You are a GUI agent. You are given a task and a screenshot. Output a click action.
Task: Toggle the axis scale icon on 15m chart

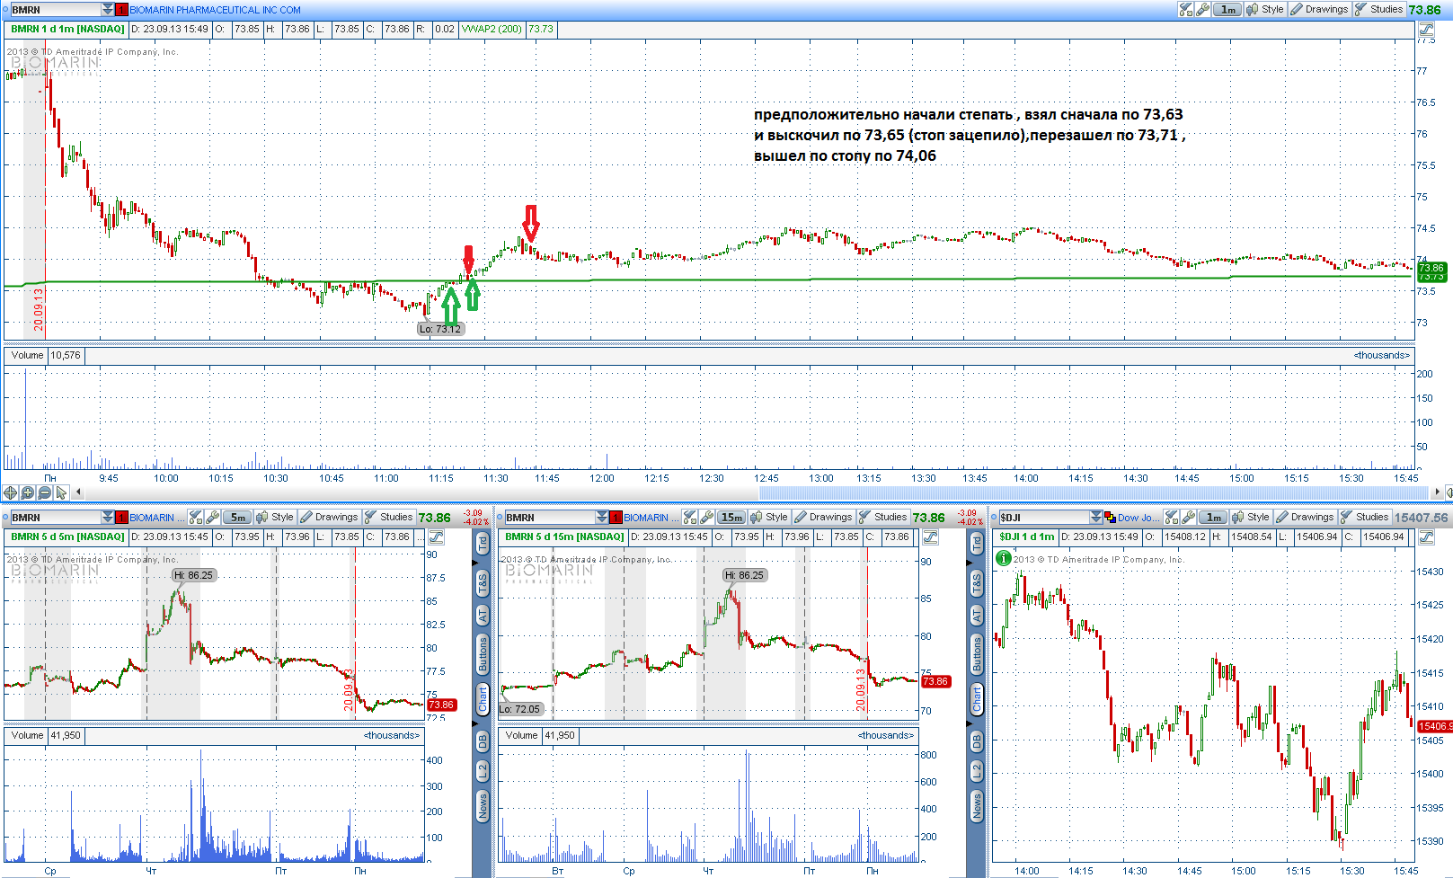(930, 537)
